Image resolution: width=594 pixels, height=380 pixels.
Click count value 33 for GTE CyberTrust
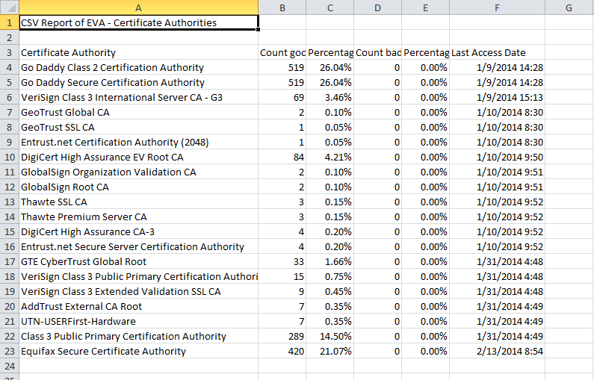[x=282, y=261]
